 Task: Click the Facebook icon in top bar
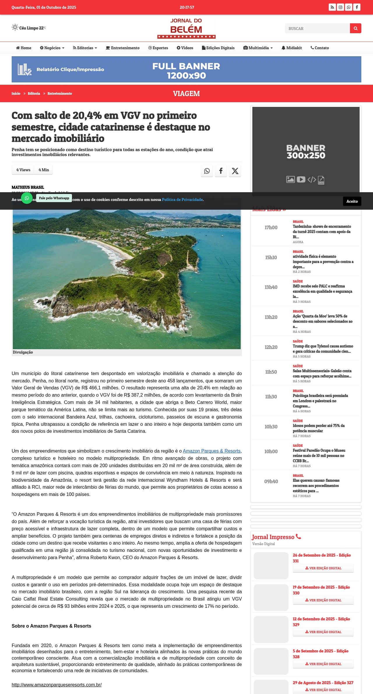point(357,7)
